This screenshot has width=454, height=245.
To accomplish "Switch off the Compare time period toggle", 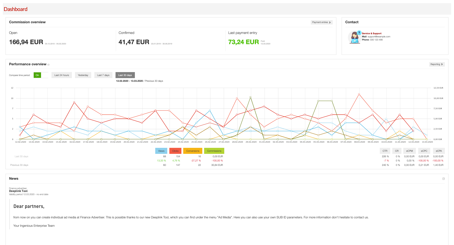I will (x=41, y=75).
